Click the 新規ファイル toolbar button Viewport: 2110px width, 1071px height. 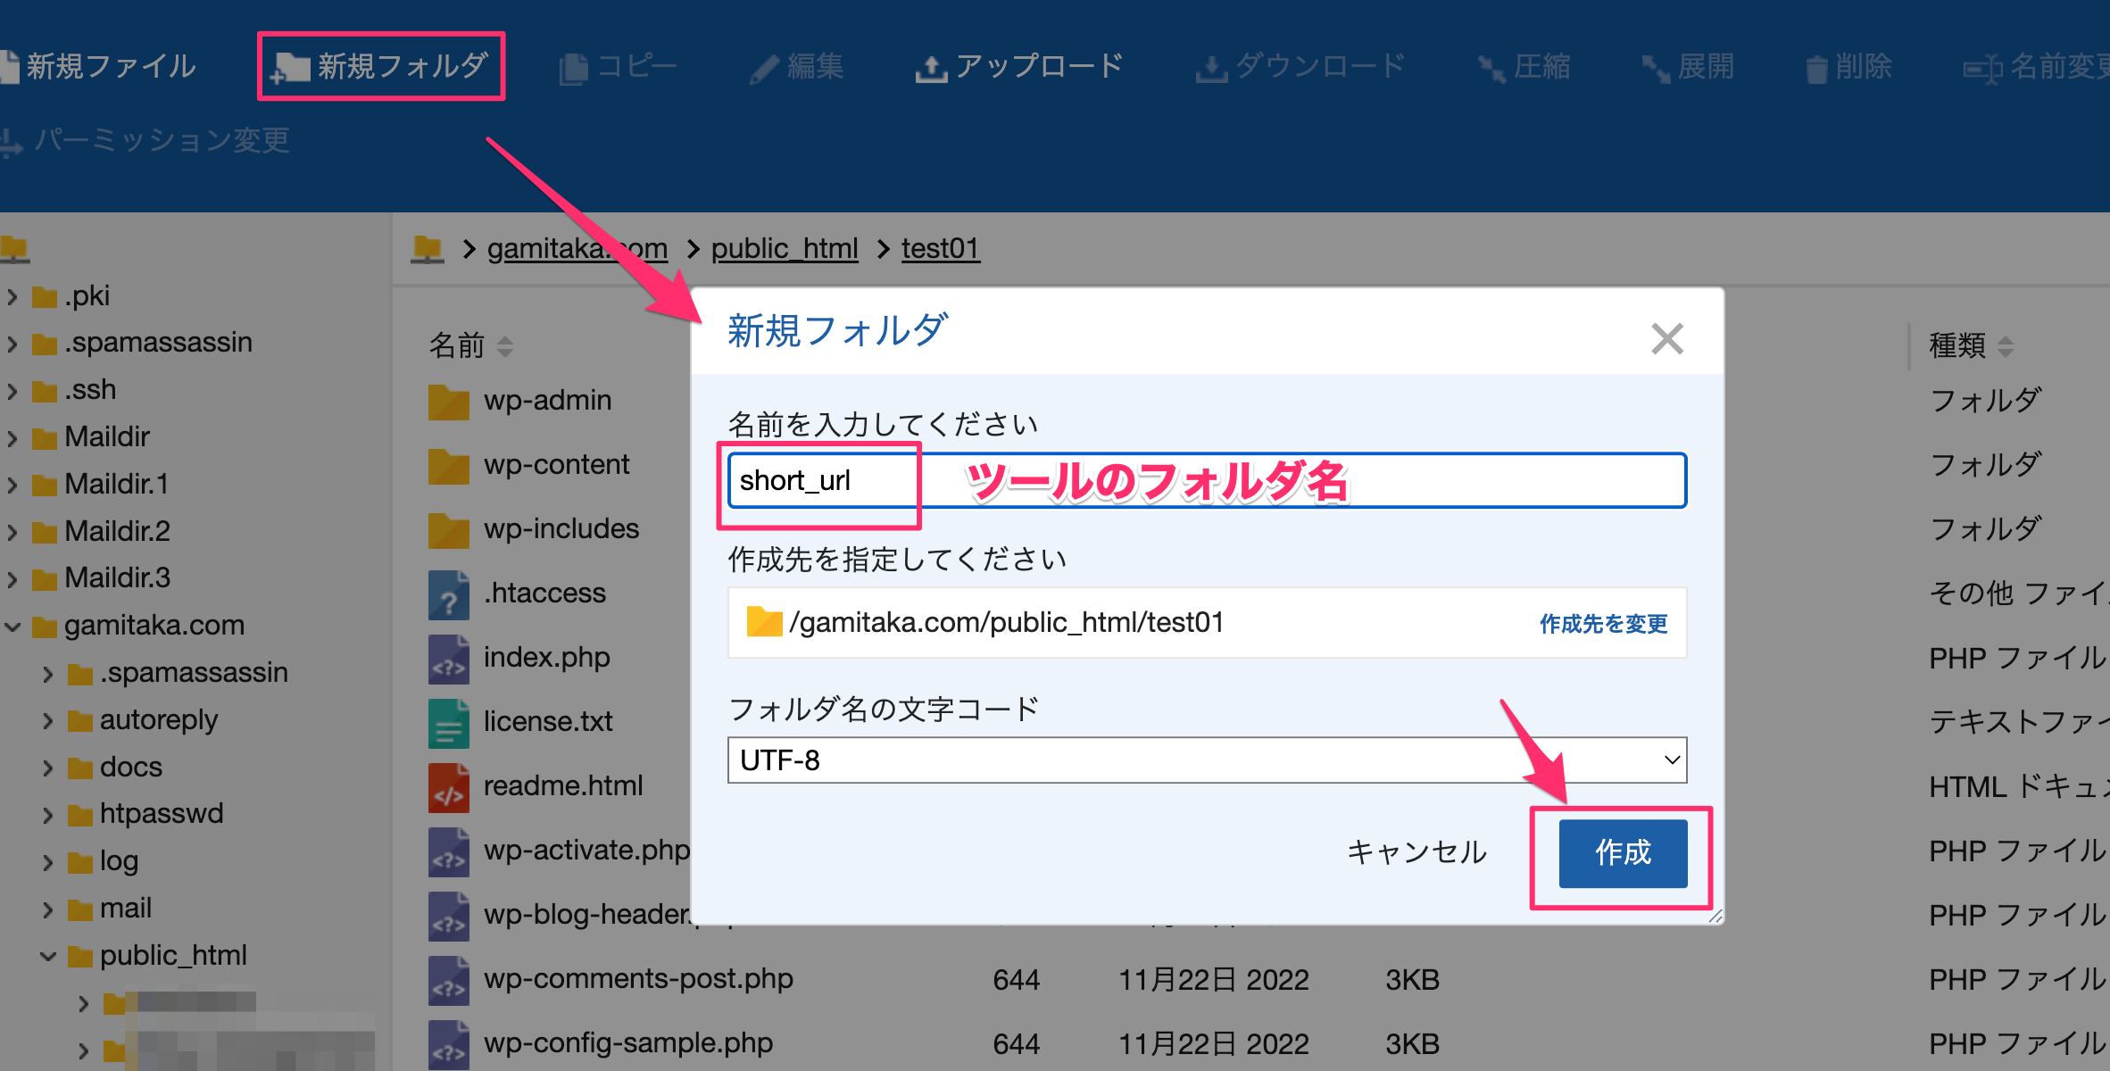[100, 67]
